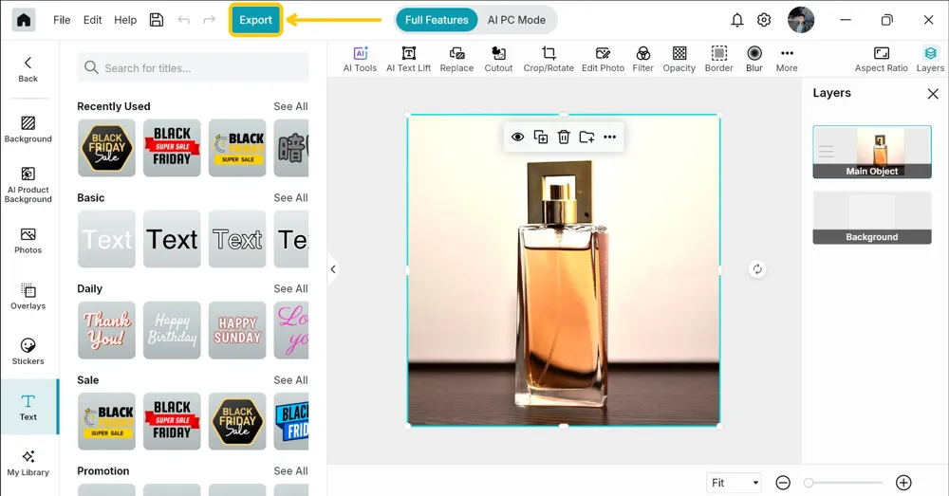949x496 pixels.
Task: Select the AI Text Lift tool
Action: click(408, 60)
